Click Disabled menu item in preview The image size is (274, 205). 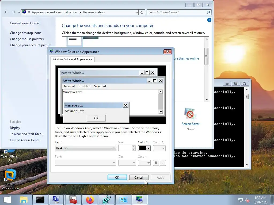point(84,86)
